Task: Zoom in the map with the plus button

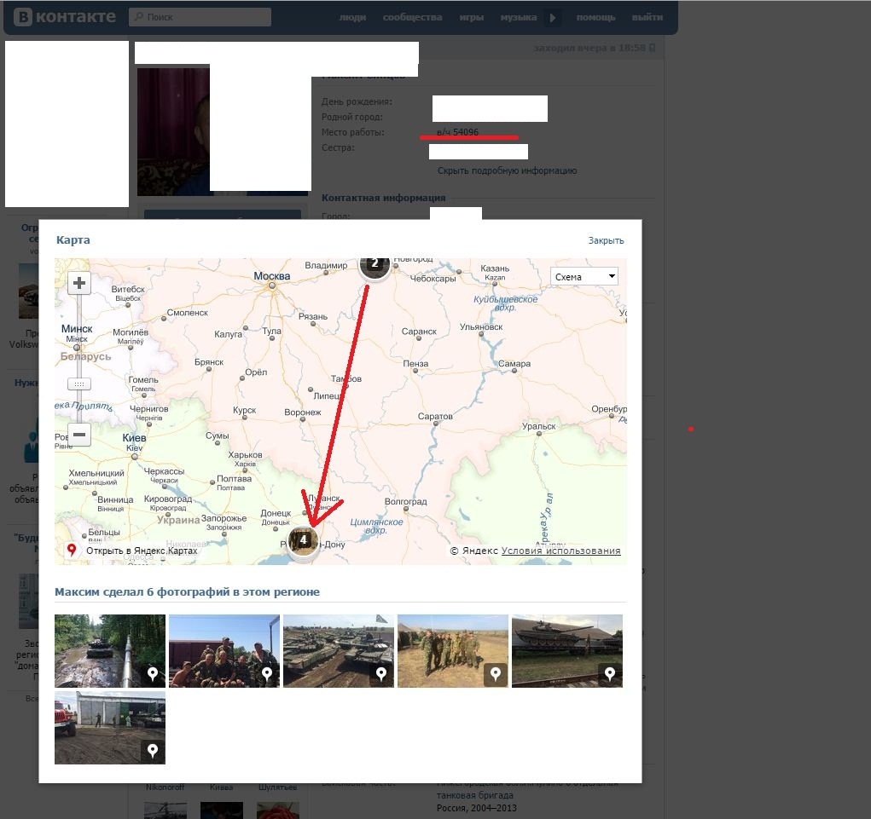Action: tap(78, 283)
